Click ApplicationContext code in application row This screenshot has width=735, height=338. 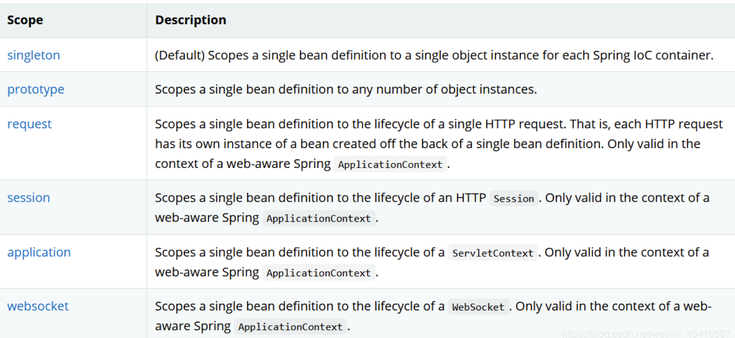[x=318, y=273]
